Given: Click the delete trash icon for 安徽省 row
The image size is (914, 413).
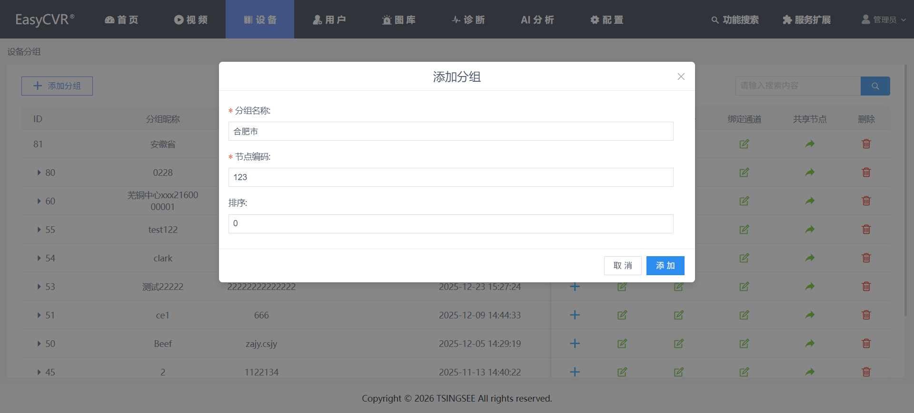Looking at the screenshot, I should click(x=866, y=144).
